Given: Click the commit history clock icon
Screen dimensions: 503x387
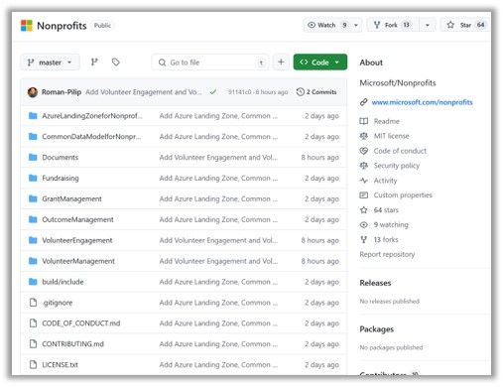Looking at the screenshot, I should (300, 92).
